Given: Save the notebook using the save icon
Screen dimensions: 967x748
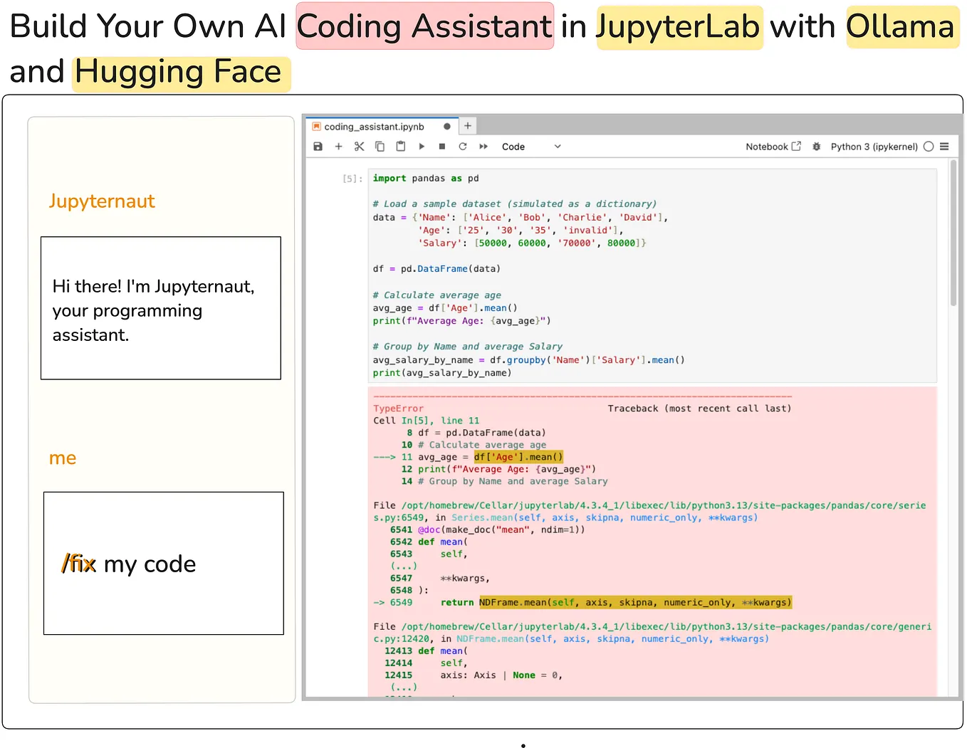Looking at the screenshot, I should click(x=318, y=146).
